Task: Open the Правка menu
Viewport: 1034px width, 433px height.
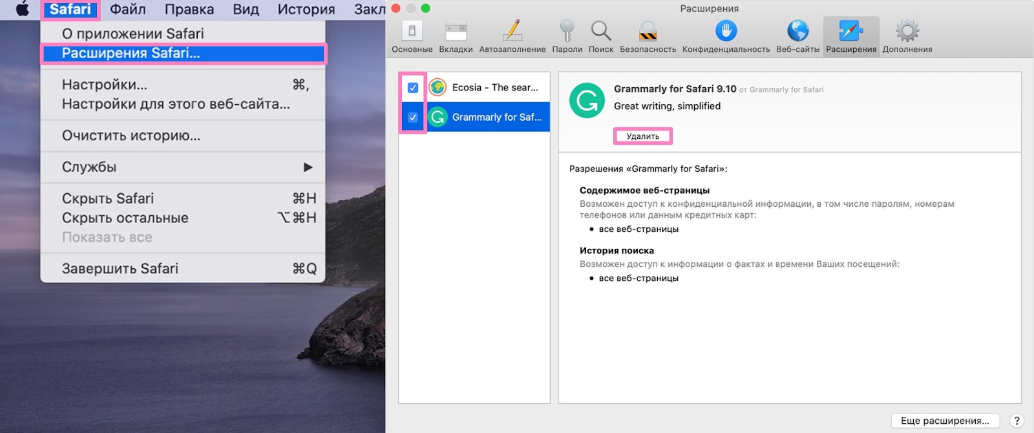Action: pyautogui.click(x=189, y=10)
